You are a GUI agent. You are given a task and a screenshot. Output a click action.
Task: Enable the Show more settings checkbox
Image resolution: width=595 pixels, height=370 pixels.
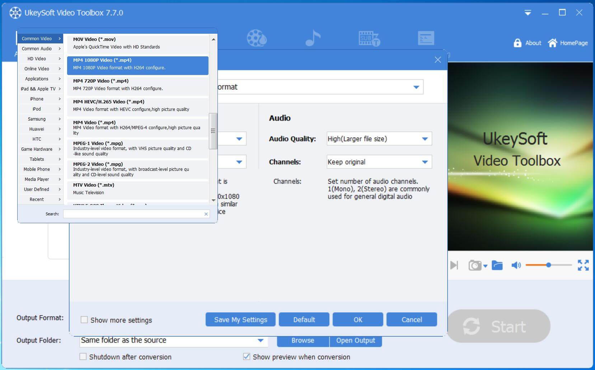84,320
